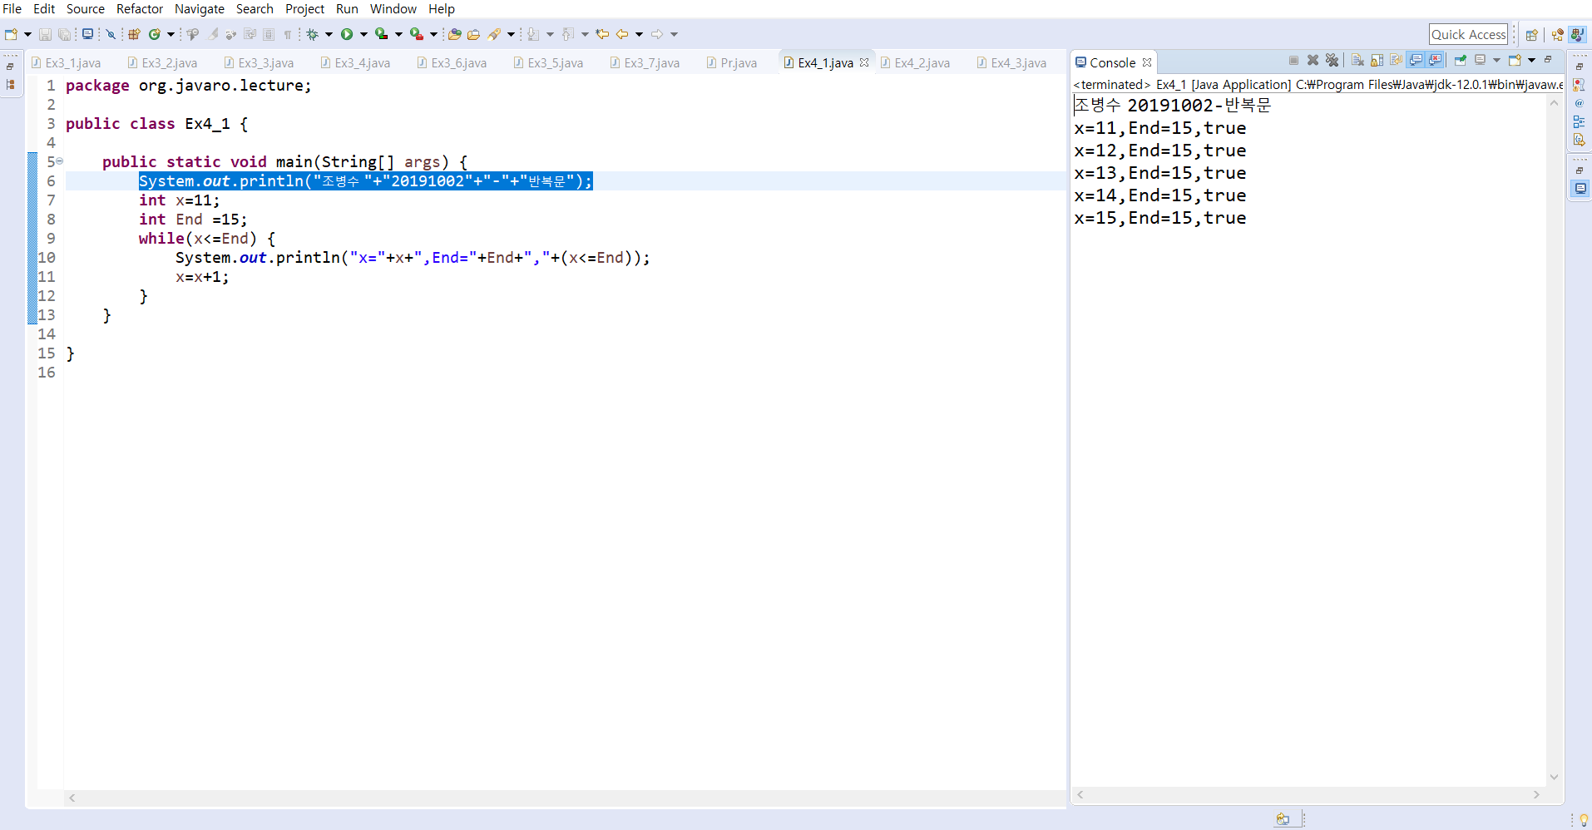Open the Run dropdown arrow
Screen dimensions: 1592x830
(363, 34)
